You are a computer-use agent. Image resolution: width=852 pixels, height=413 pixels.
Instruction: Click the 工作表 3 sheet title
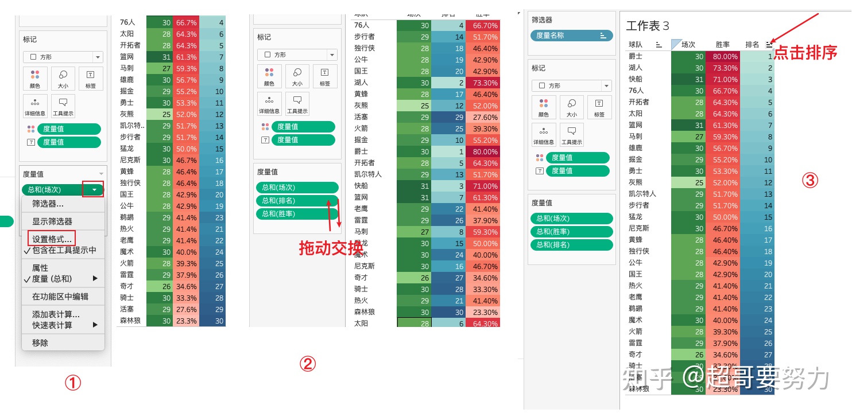pos(648,26)
